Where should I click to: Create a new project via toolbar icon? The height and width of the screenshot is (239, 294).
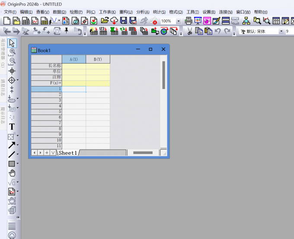(x=7, y=21)
